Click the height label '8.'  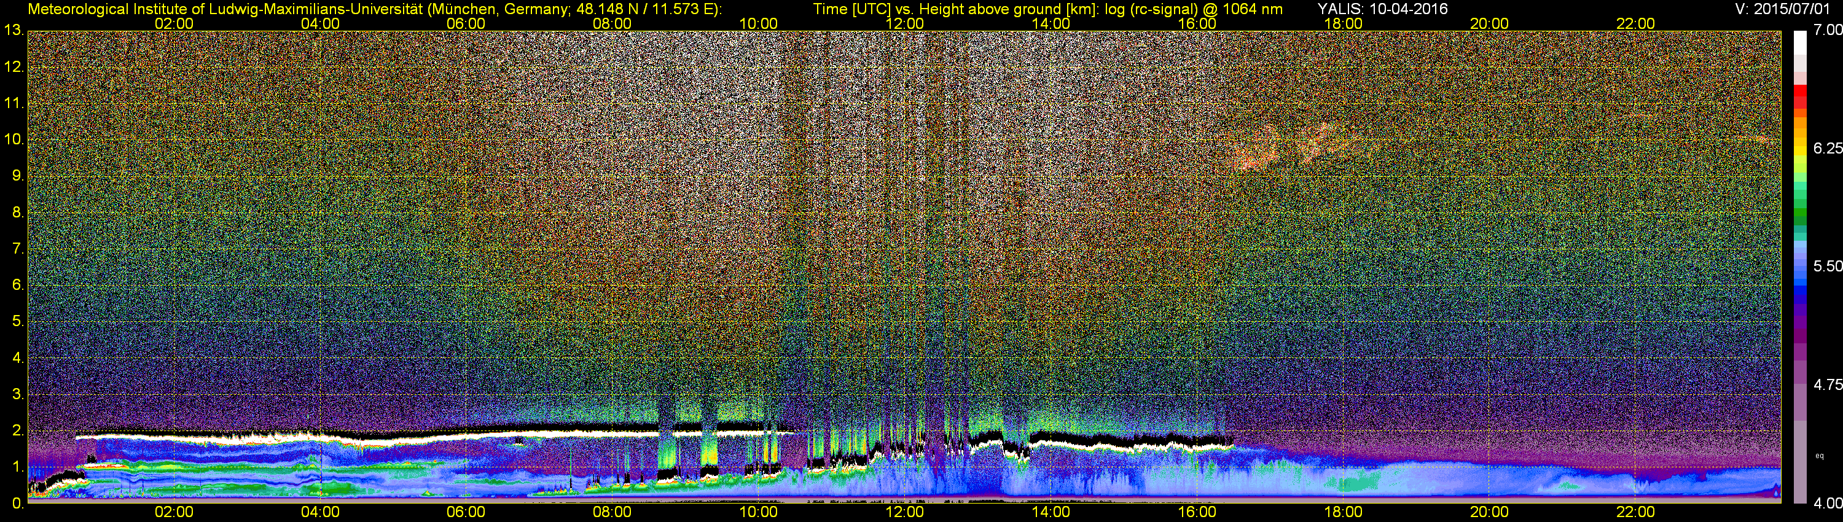point(17,212)
